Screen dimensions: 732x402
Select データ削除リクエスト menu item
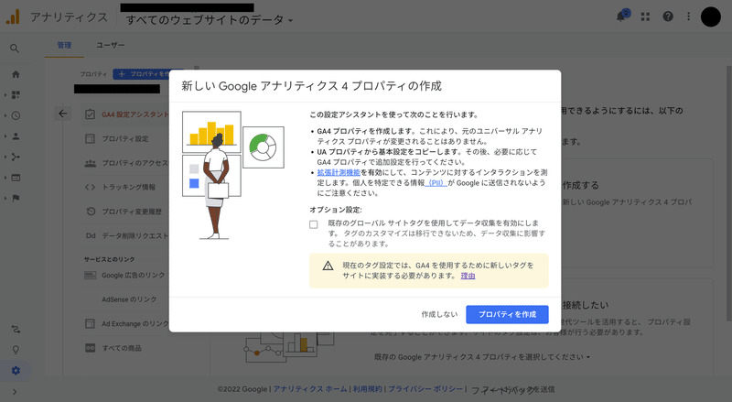pos(126,235)
